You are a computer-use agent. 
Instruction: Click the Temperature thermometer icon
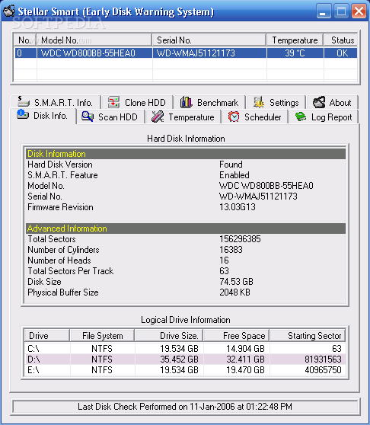(158, 117)
